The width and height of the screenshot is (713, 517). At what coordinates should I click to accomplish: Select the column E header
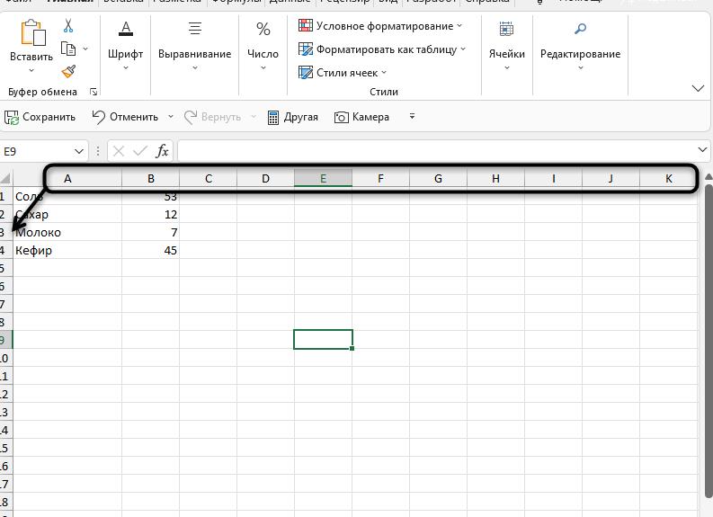323,178
